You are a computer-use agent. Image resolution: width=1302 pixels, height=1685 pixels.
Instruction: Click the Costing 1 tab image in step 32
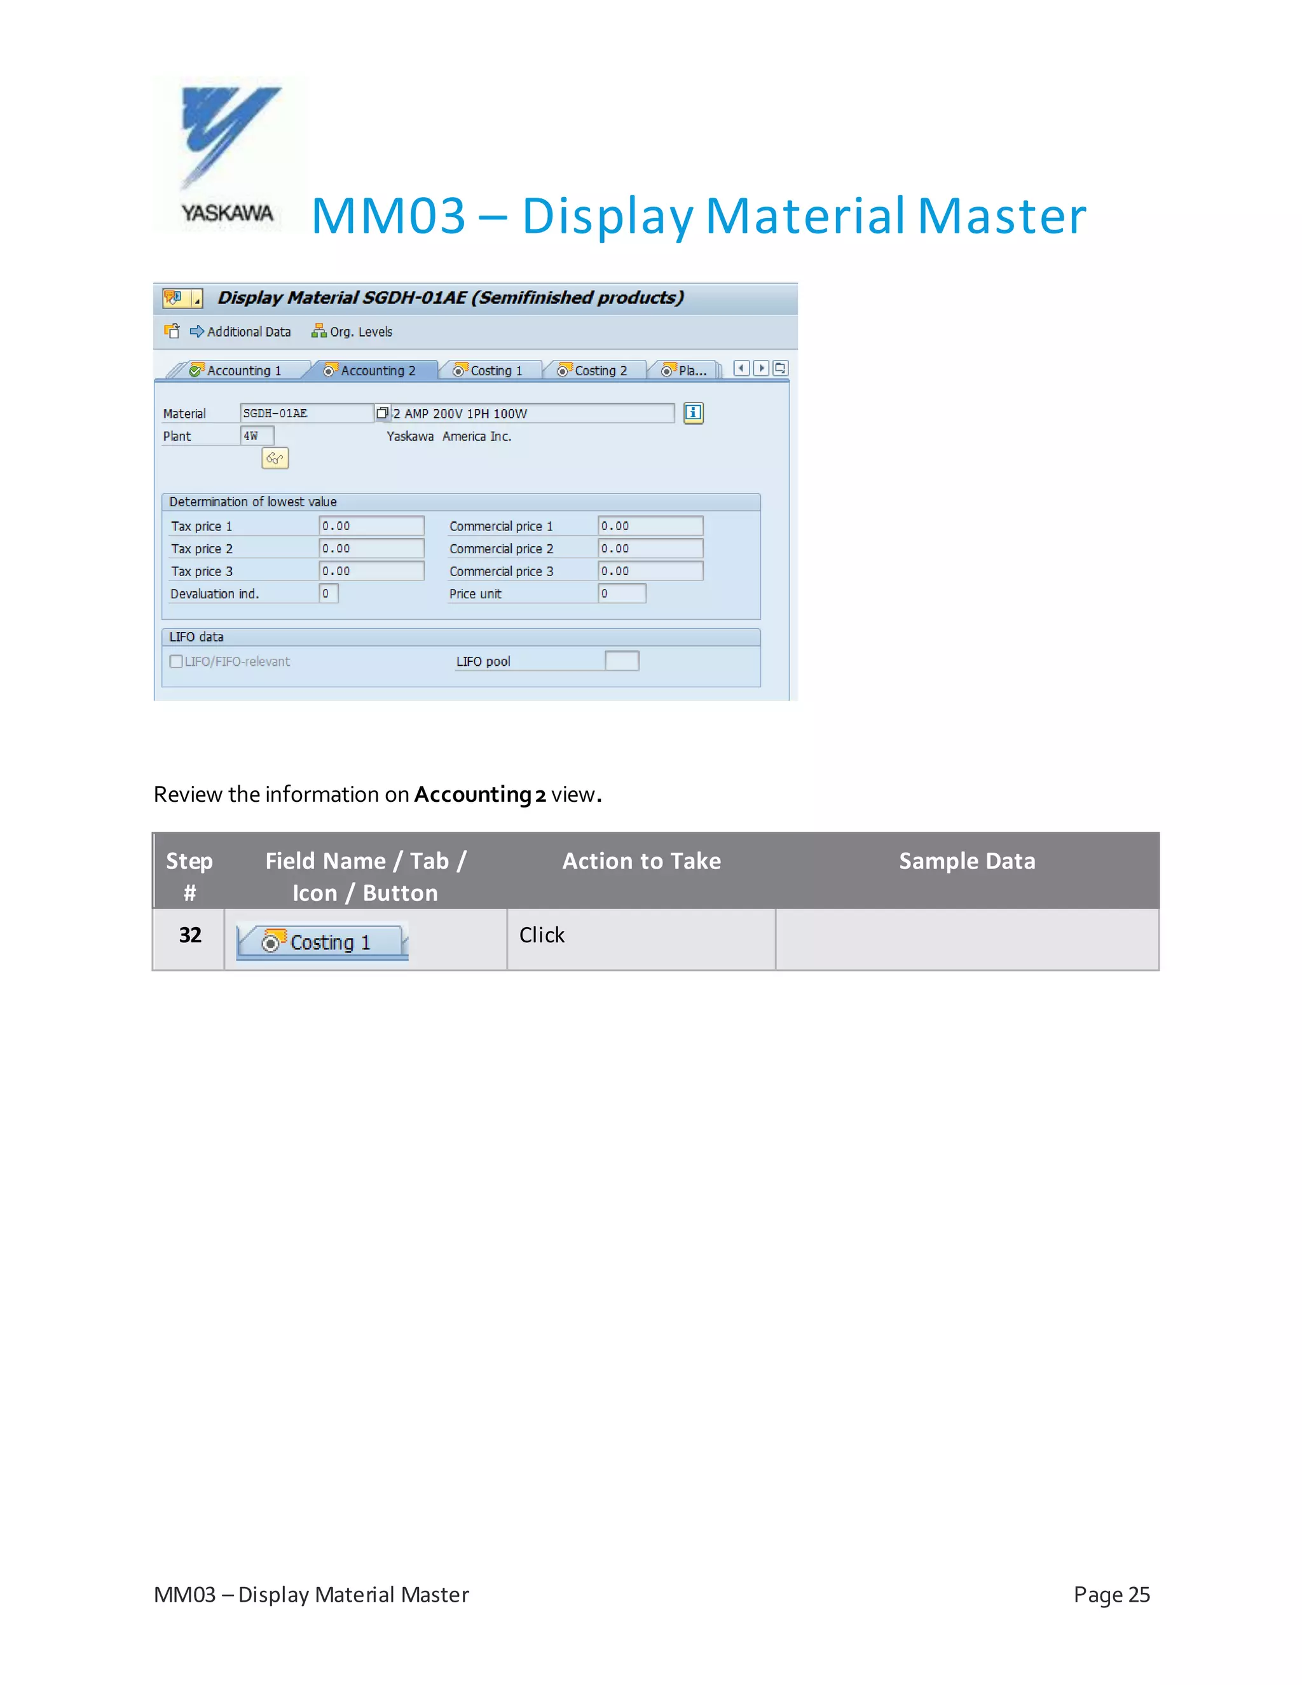322,941
